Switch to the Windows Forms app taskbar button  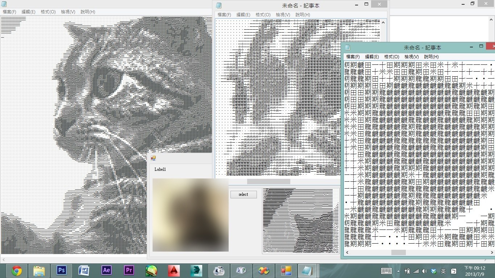point(286,271)
